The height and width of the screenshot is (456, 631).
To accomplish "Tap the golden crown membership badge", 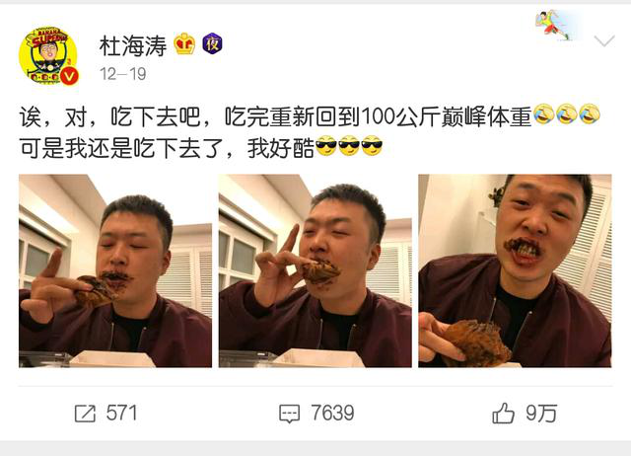I will pos(184,43).
